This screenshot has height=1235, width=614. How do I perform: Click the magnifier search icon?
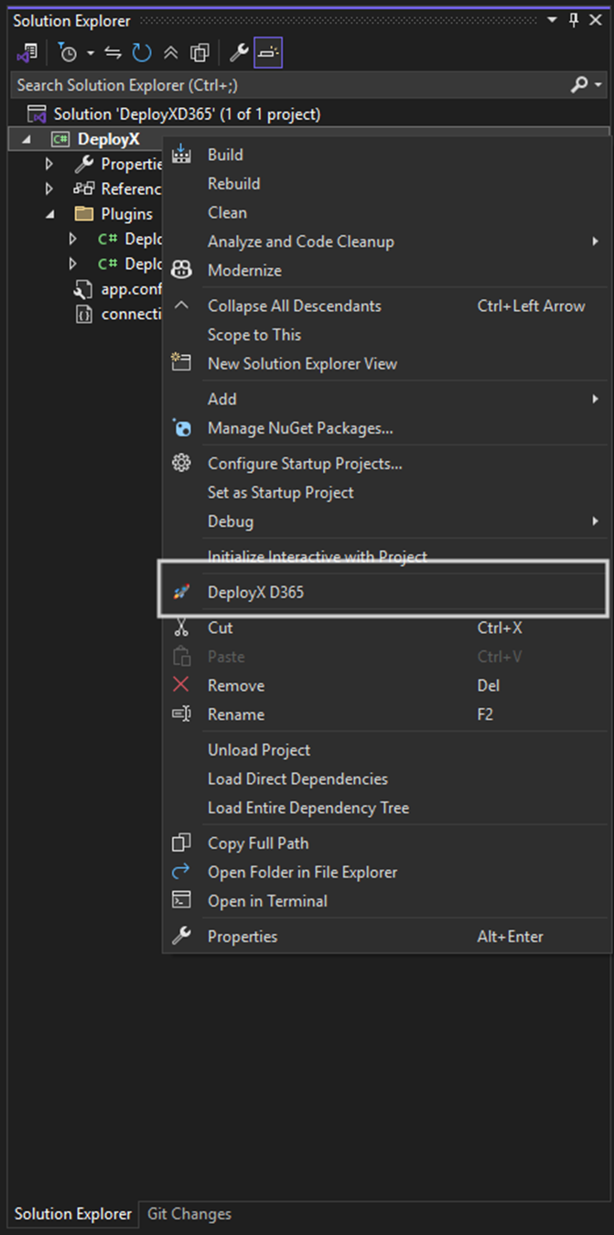[x=579, y=85]
